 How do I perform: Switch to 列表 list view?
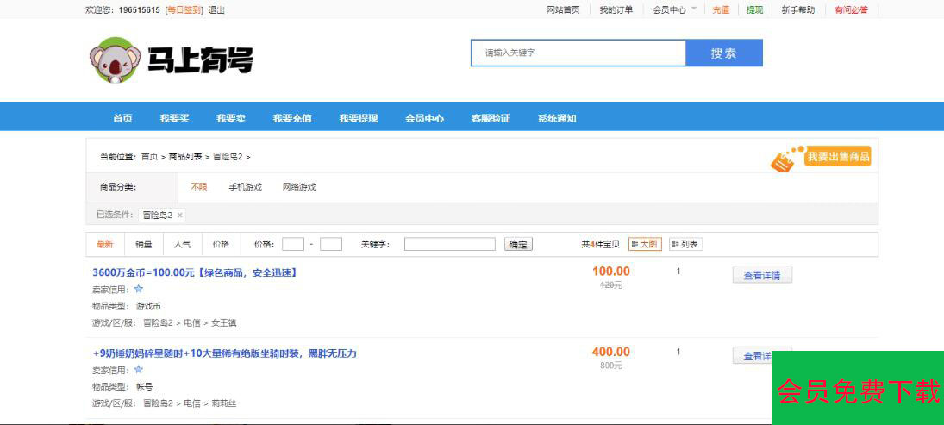tap(685, 244)
